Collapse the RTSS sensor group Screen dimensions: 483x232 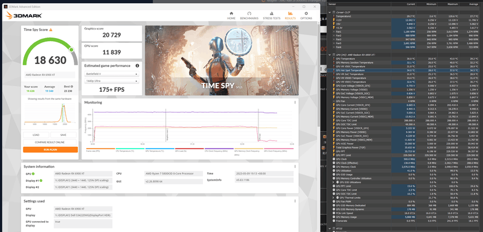(x=330, y=228)
